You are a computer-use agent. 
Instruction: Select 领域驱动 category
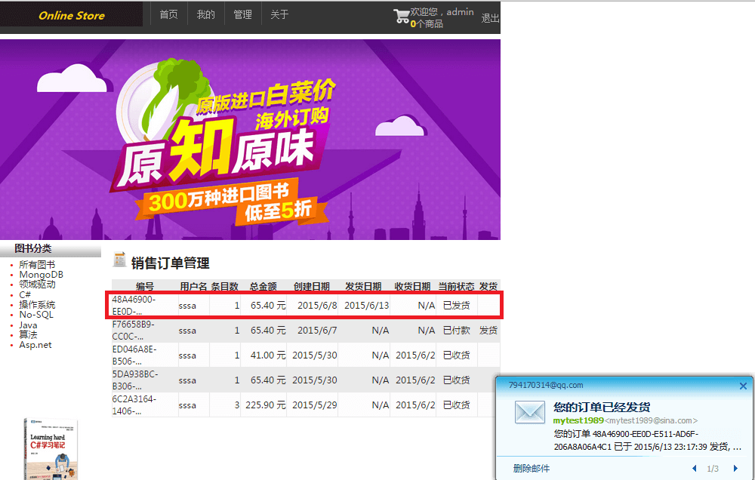click(37, 284)
